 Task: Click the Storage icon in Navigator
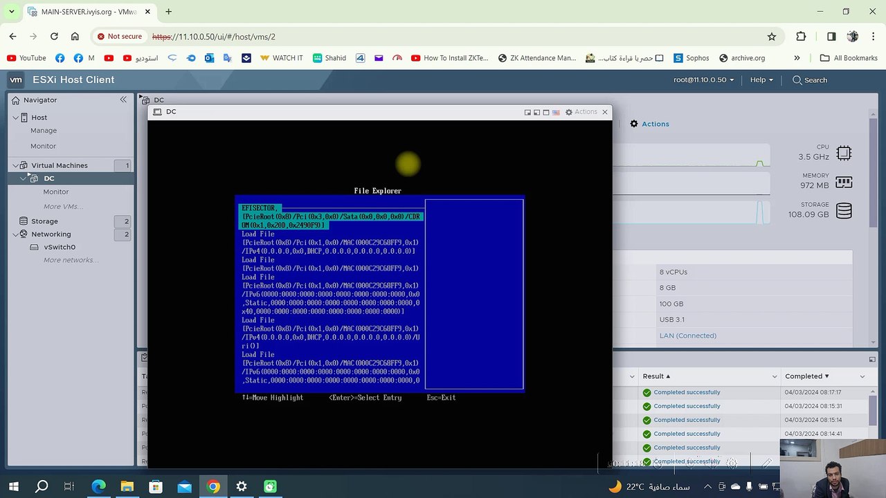point(24,221)
